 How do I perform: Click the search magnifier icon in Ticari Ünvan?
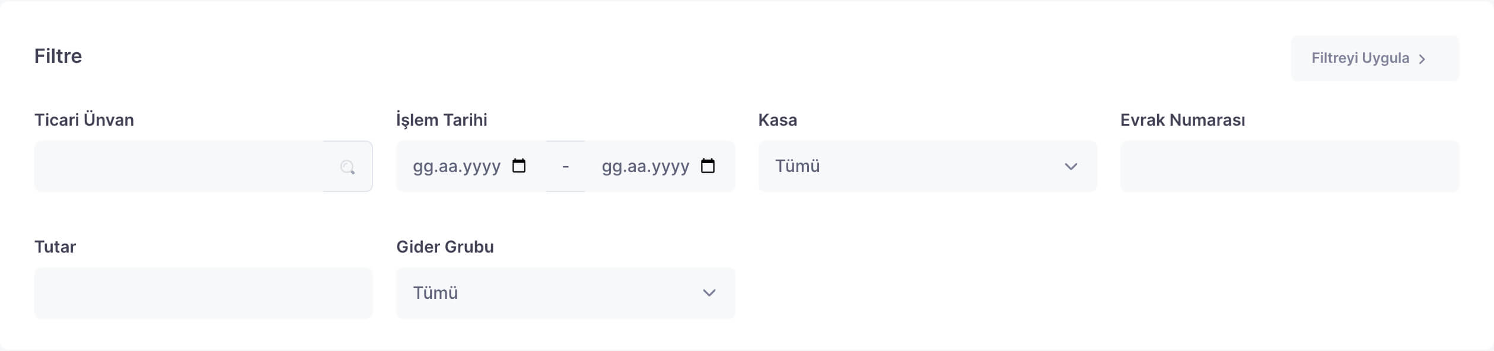pyautogui.click(x=348, y=167)
